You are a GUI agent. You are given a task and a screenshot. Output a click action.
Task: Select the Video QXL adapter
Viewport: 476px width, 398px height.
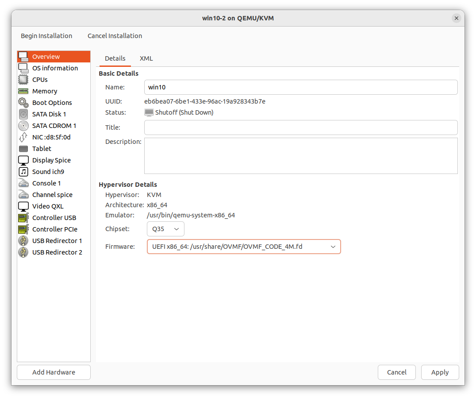[47, 206]
